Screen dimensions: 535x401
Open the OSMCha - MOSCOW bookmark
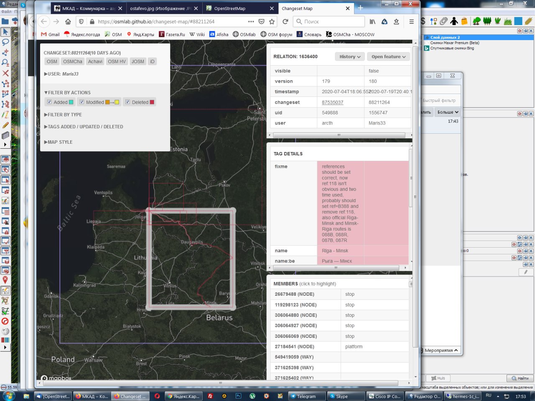350,34
